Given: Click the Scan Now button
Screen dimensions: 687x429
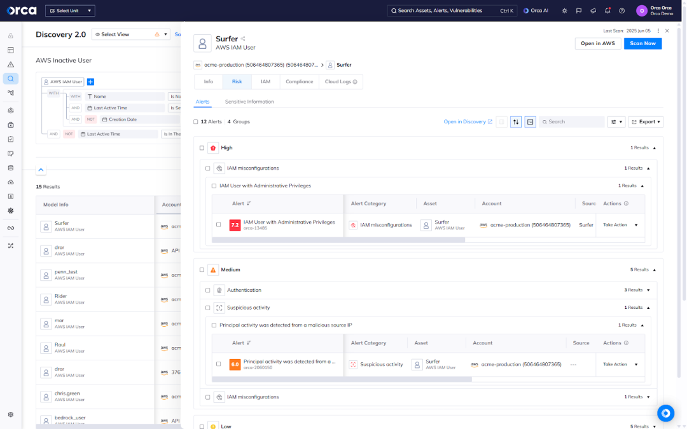Looking at the screenshot, I should pos(642,43).
